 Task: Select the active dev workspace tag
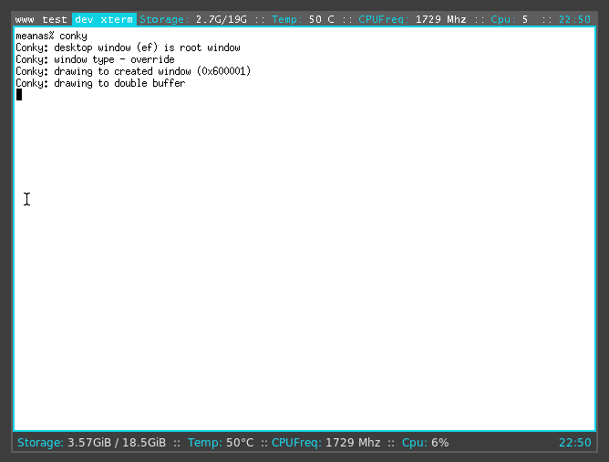[84, 19]
